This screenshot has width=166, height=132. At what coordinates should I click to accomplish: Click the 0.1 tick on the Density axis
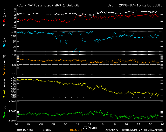click(14, 74)
